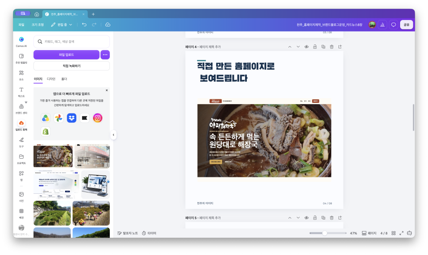Move 페이지 5 down with chevron
The height and width of the screenshot is (255, 428).
[x=298, y=218]
